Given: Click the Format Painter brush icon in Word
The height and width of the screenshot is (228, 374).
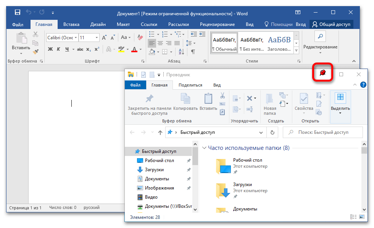Looking at the screenshot, I should (x=35, y=51).
